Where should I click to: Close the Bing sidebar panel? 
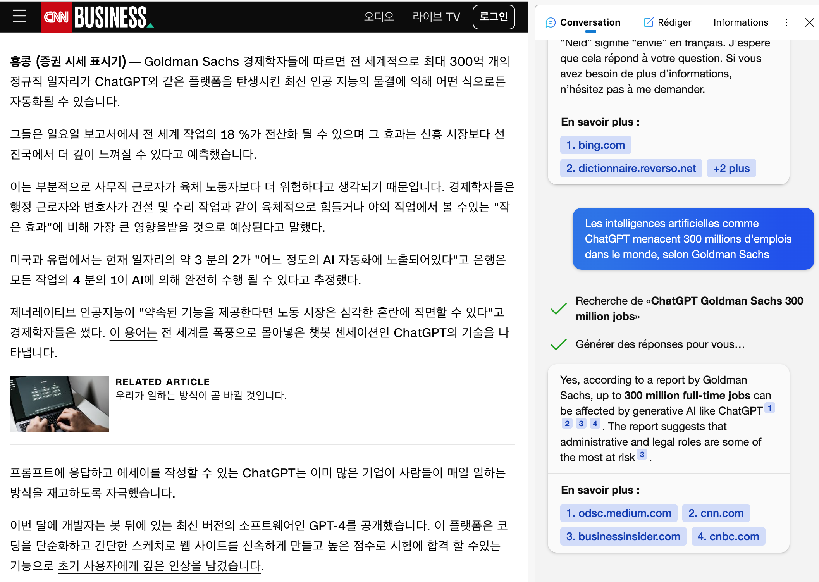809,22
